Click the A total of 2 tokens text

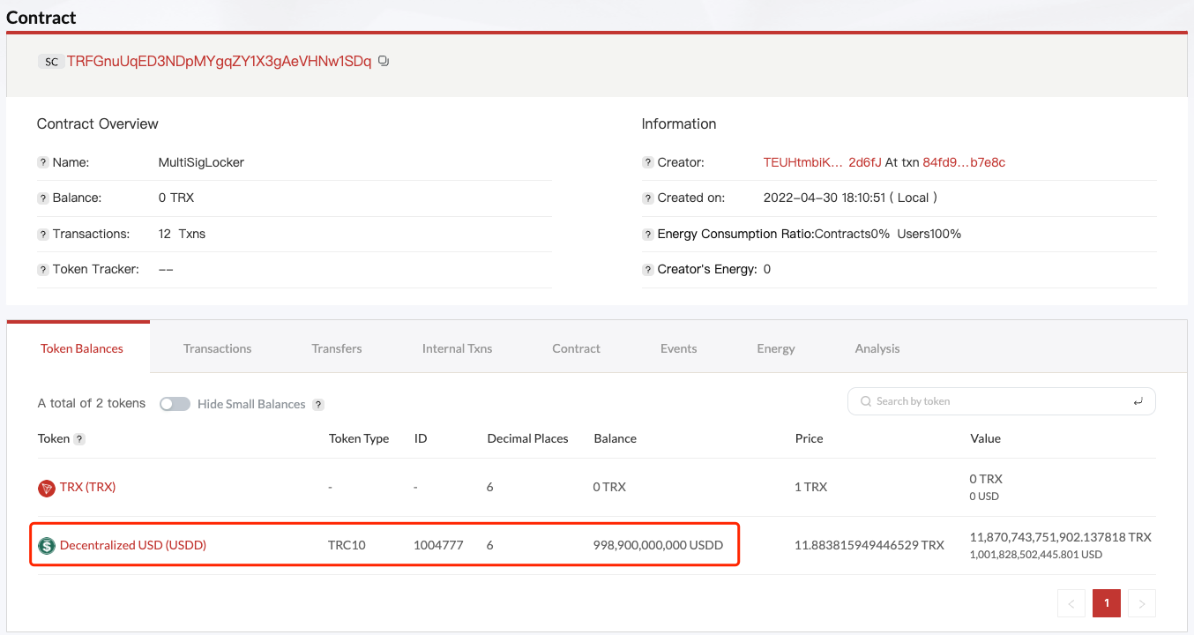92,404
